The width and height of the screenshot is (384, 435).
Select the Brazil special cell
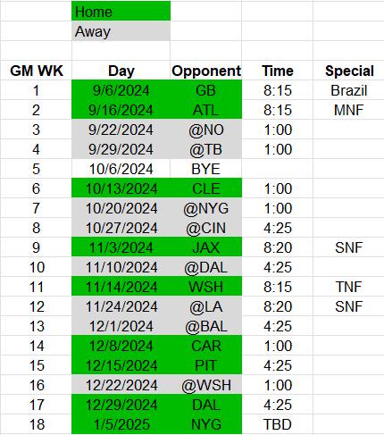point(349,90)
